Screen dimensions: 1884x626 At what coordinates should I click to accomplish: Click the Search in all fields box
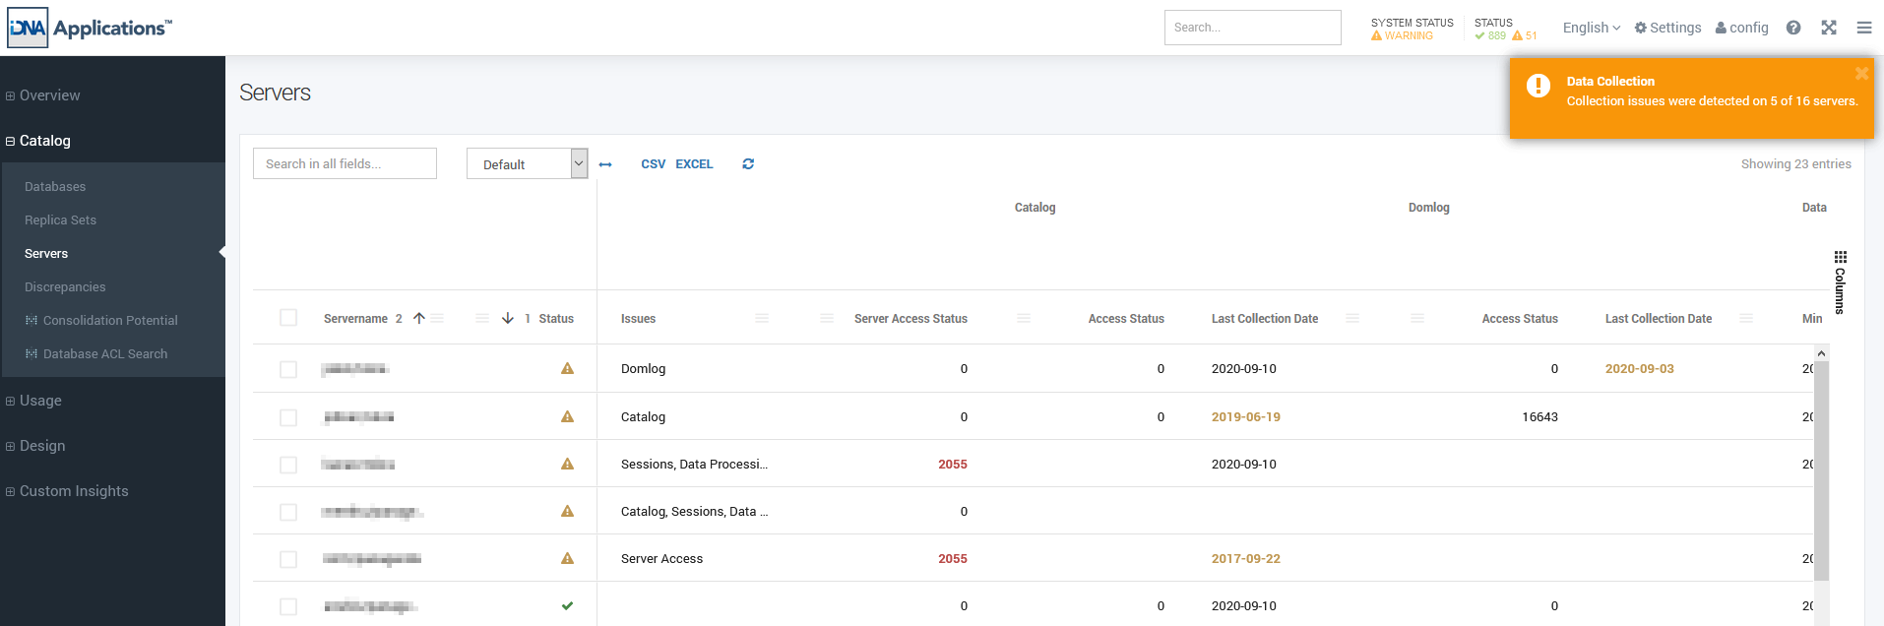(345, 164)
